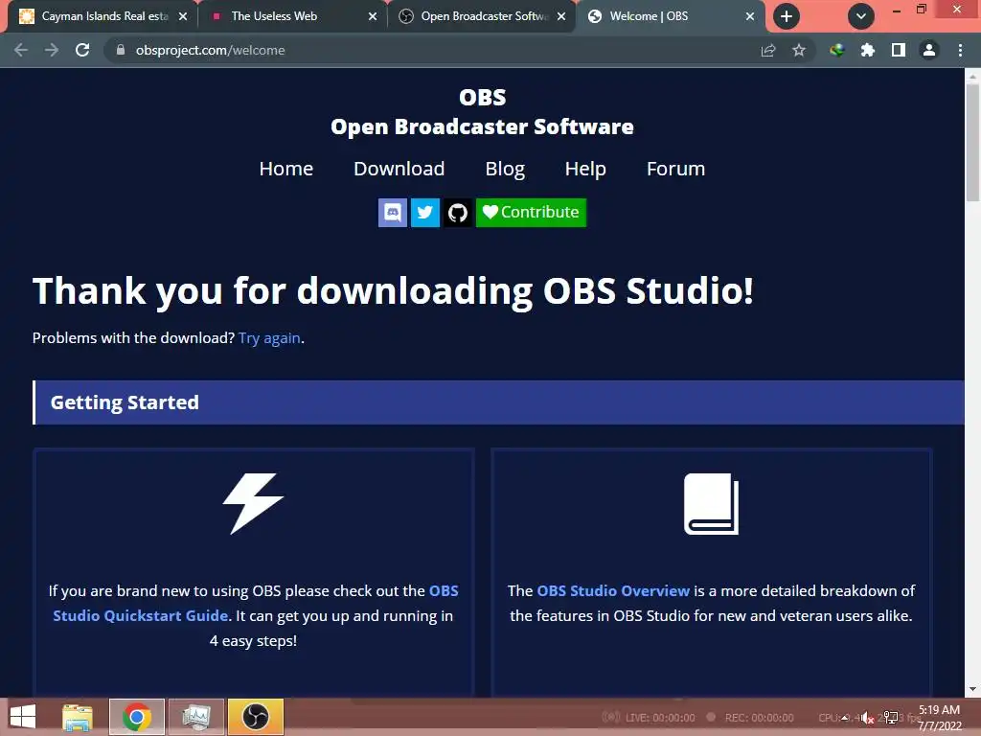Expand the tab search dropdown arrow

pos(861,16)
